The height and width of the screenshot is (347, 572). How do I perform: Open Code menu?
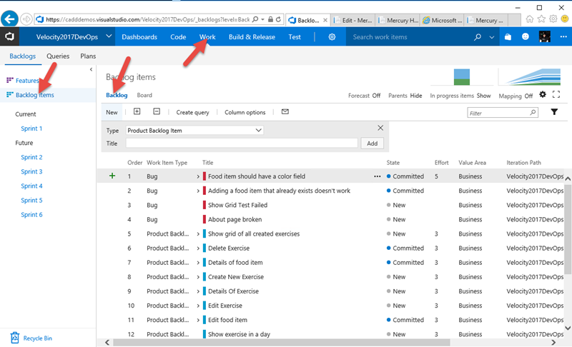(x=178, y=37)
